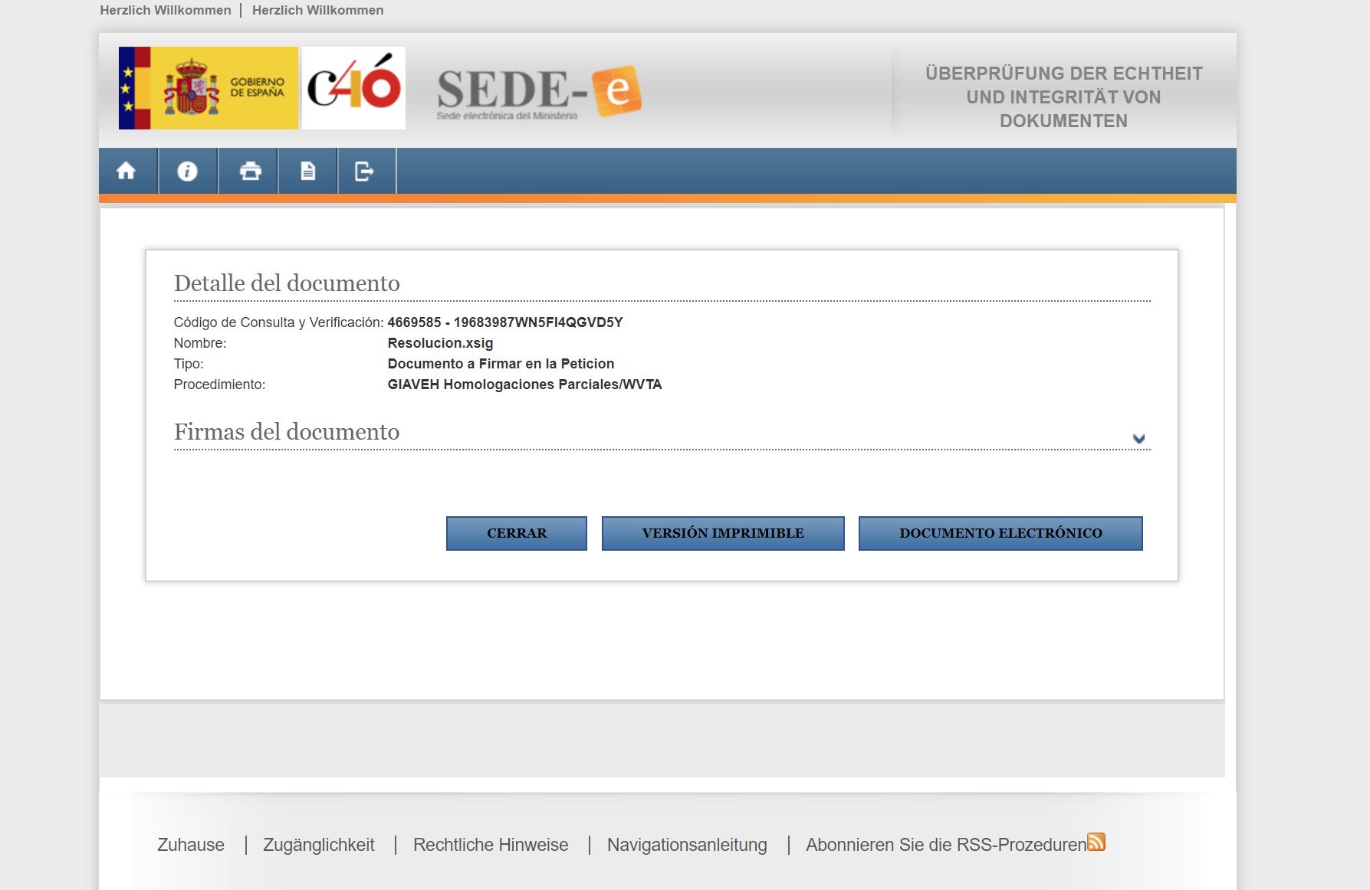Open the Navigationsanleitung footer link
The height and width of the screenshot is (890, 1370).
click(687, 845)
